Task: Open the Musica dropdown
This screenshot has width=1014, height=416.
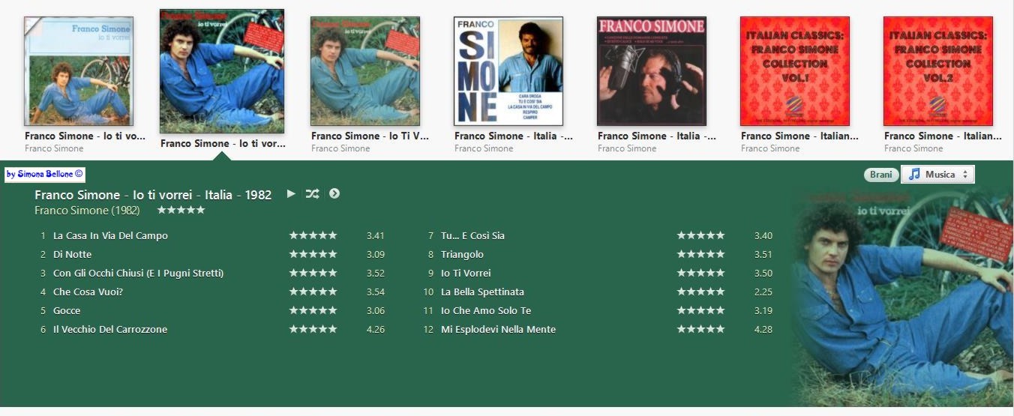Action: tap(937, 174)
